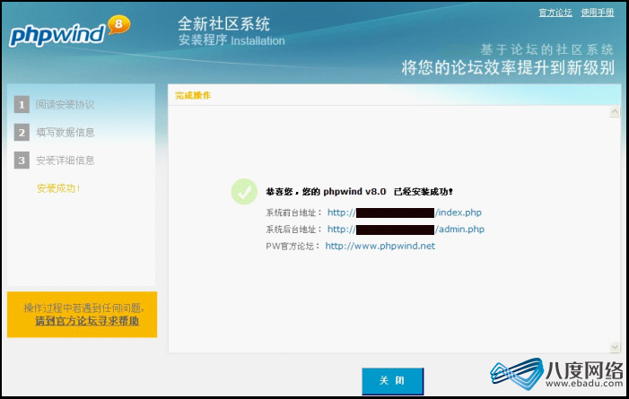Visit http://www.phpwind.net forum link
The width and height of the screenshot is (629, 399).
pos(380,246)
